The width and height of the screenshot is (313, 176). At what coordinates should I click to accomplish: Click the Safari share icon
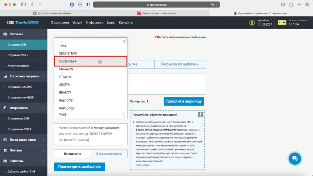(x=291, y=4)
